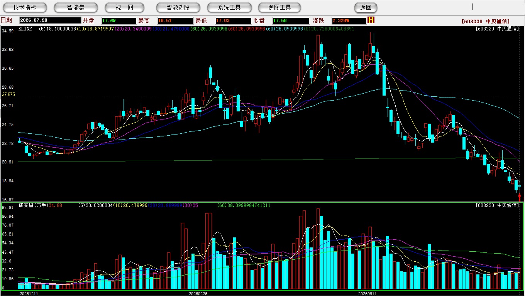Click the red [603220 中贝通信] header label

coord(485,21)
